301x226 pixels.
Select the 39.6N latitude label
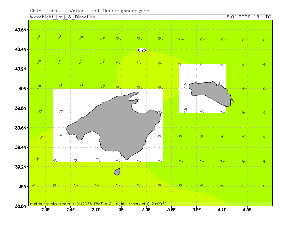pos(20,128)
